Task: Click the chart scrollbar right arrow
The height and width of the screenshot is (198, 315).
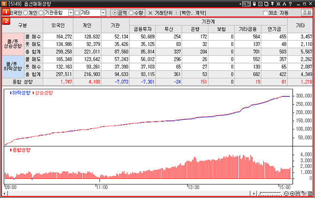Action: pyautogui.click(x=255, y=194)
